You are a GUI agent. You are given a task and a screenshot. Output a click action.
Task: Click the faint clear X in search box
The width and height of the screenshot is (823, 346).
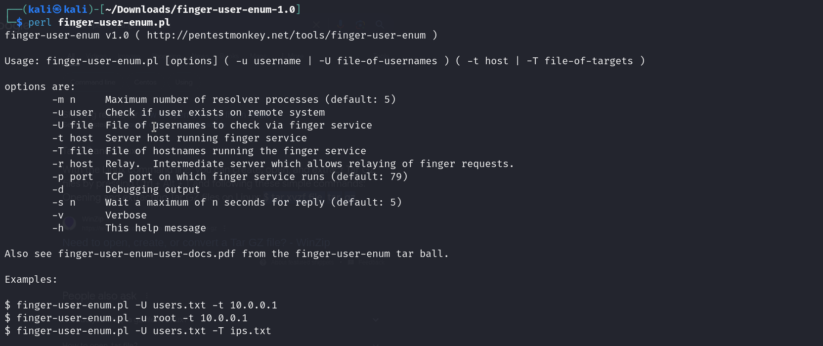click(x=317, y=24)
